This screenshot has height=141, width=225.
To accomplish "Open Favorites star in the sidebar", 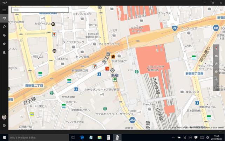I will 4,44.
